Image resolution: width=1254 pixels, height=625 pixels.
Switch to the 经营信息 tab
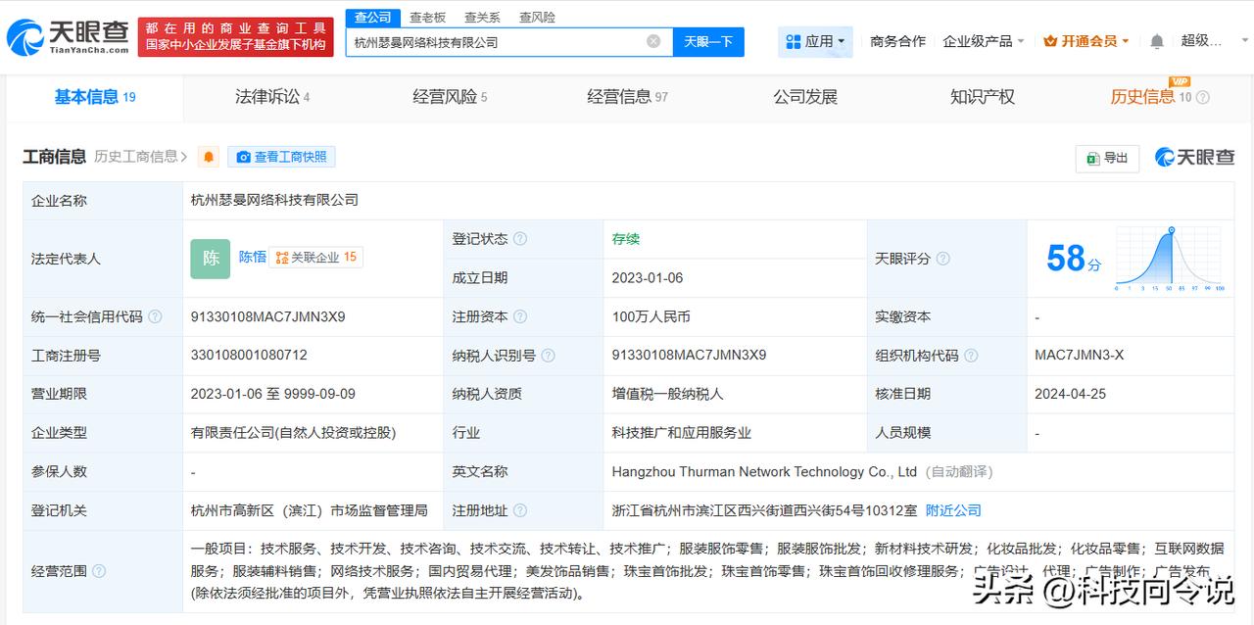point(627,97)
